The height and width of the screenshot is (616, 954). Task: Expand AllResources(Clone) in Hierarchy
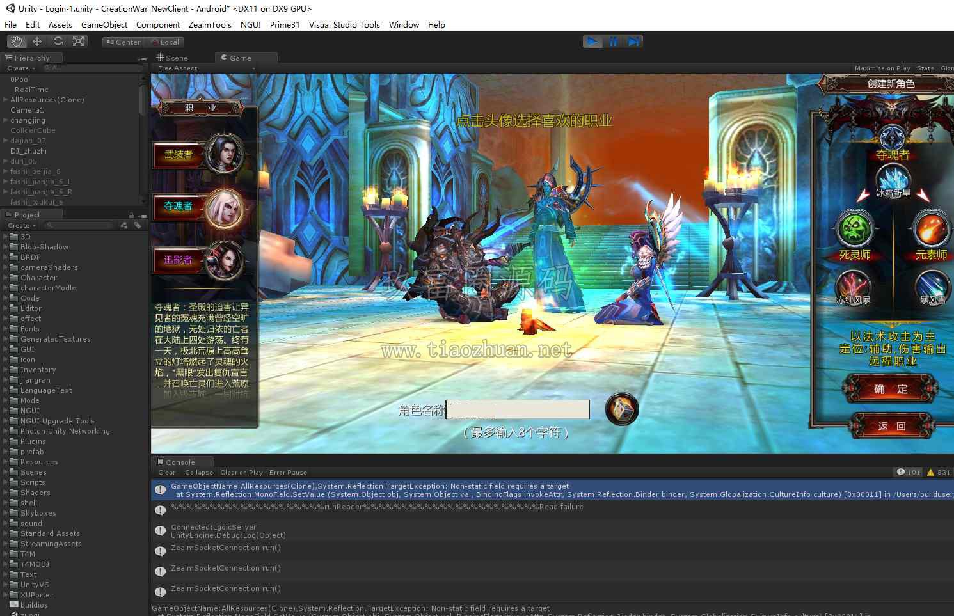coord(6,100)
